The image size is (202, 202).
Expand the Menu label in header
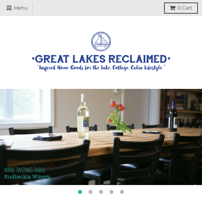pyautogui.click(x=21, y=8)
